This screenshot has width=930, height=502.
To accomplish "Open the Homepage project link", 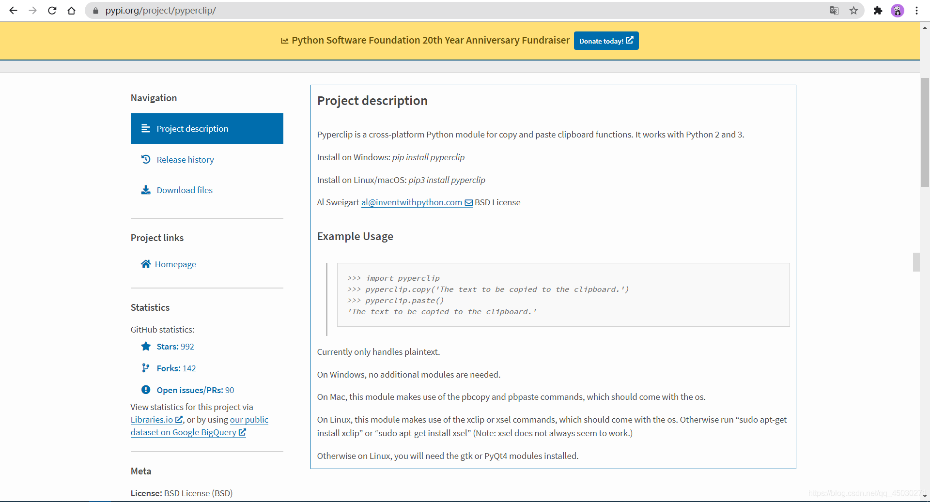I will [175, 264].
